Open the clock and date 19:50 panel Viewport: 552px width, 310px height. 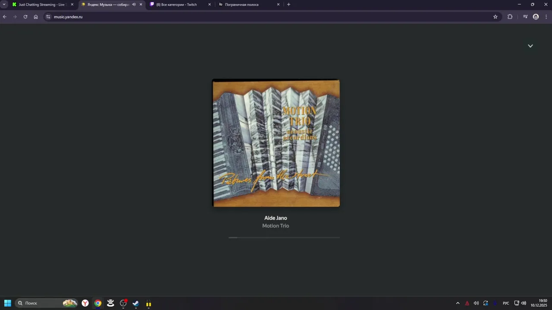pyautogui.click(x=539, y=303)
